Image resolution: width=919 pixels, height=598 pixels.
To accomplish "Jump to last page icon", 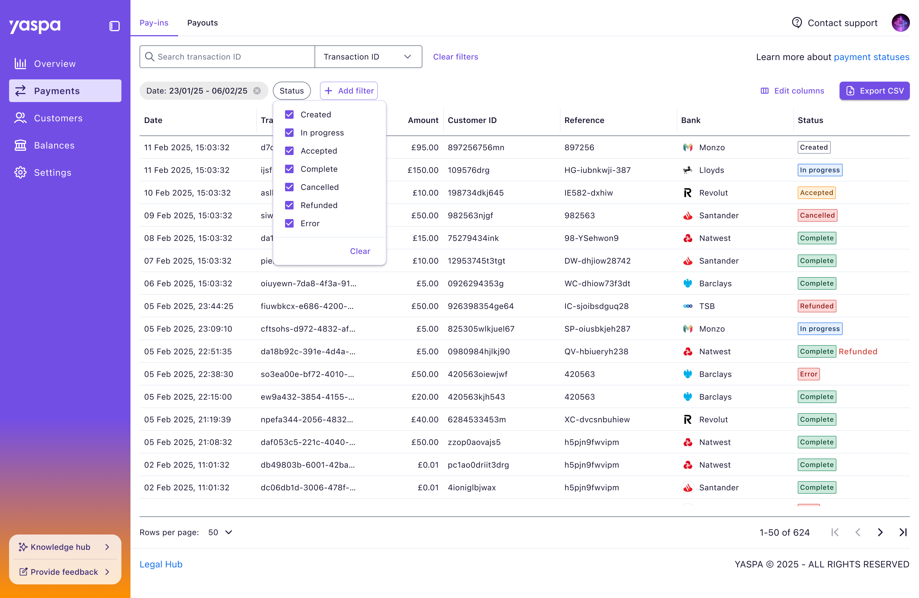I will coord(902,533).
